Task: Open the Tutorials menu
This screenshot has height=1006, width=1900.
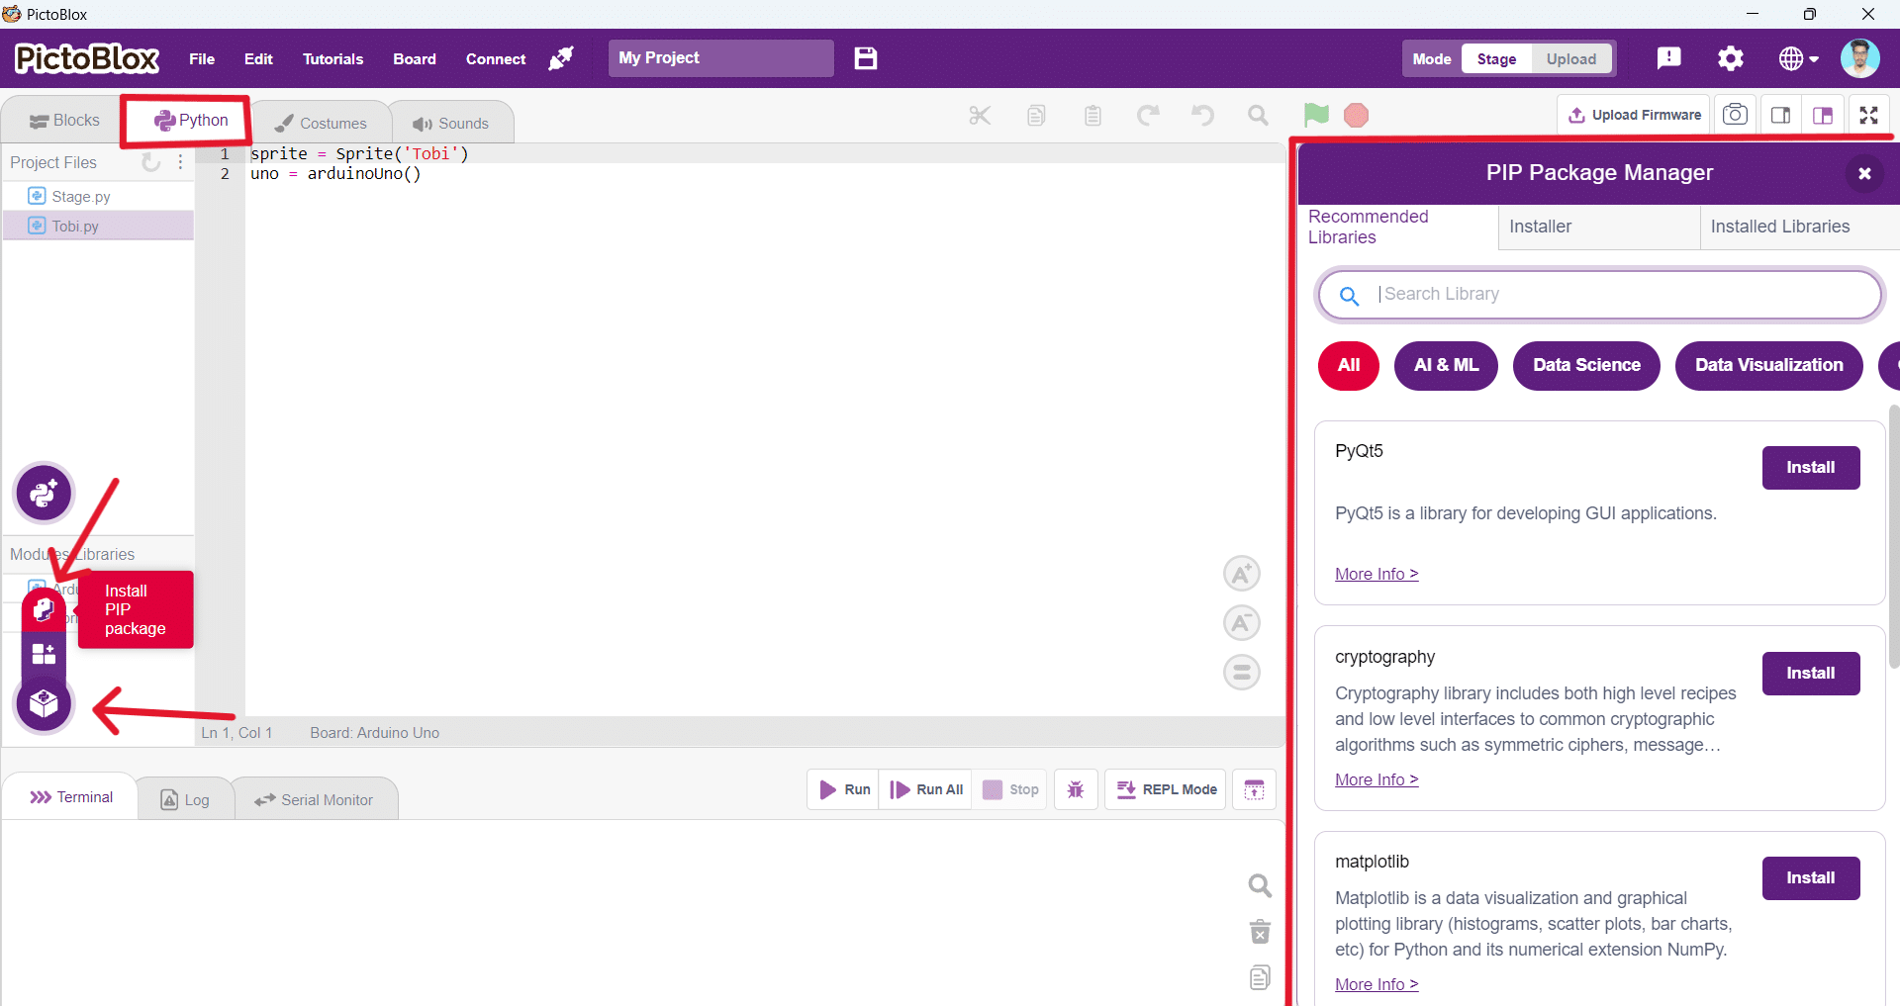Action: pyautogui.click(x=332, y=58)
